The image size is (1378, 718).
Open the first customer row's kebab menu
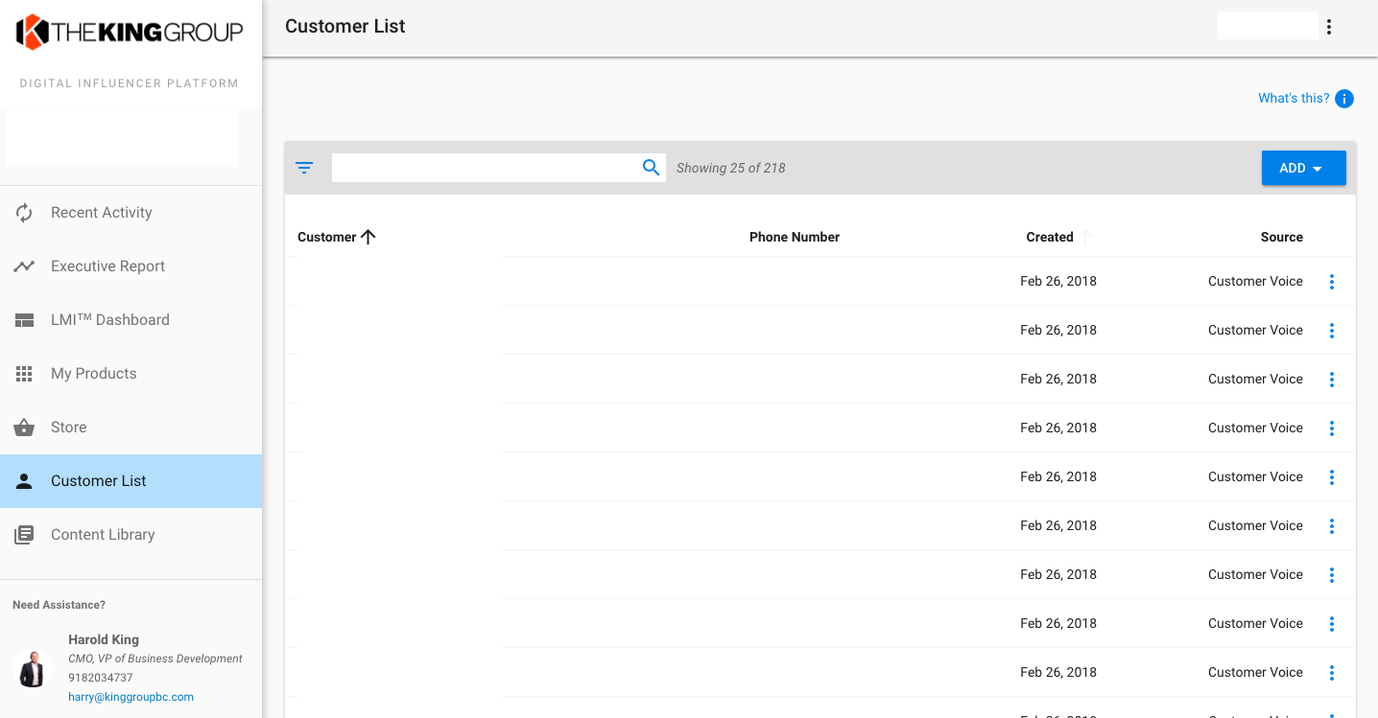pyautogui.click(x=1332, y=282)
